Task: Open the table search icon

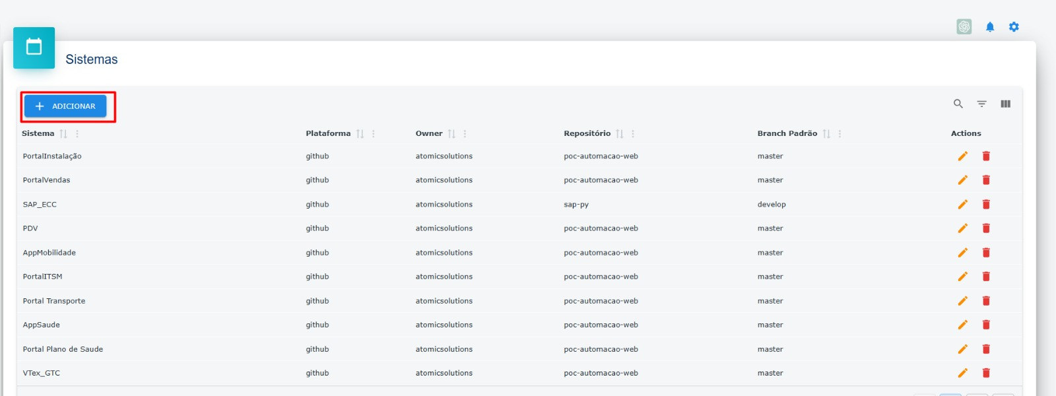Action: [958, 104]
